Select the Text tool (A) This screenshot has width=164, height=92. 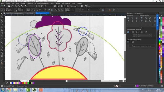pos(2,43)
